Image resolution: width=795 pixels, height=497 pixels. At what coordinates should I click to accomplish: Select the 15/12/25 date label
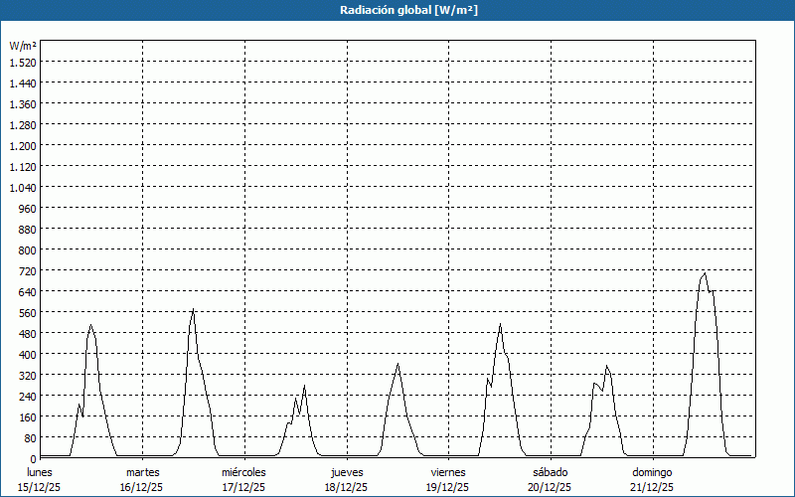39,487
